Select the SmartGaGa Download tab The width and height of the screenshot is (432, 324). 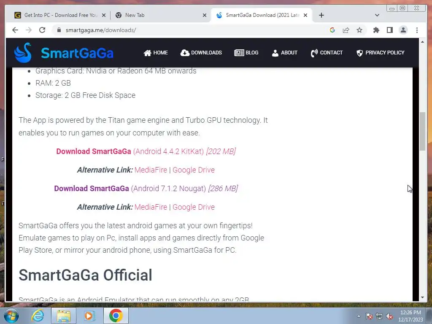[x=262, y=15]
